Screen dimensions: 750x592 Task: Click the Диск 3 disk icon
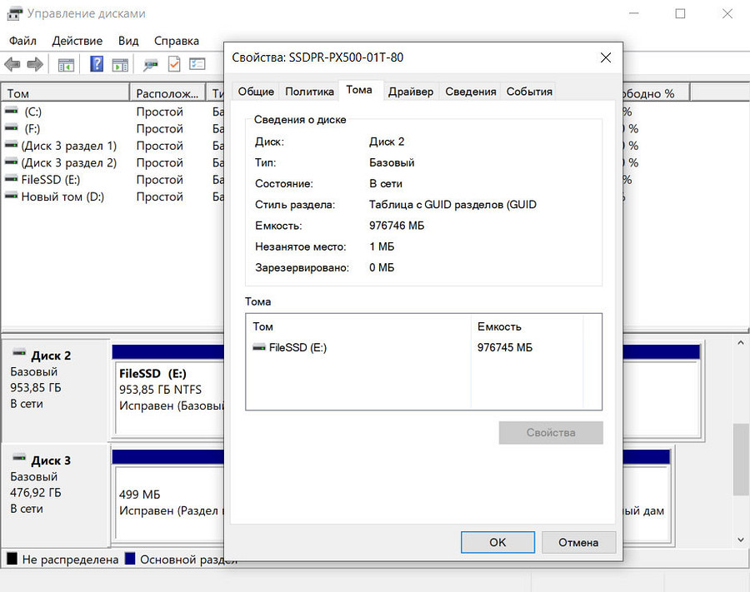pyautogui.click(x=20, y=458)
